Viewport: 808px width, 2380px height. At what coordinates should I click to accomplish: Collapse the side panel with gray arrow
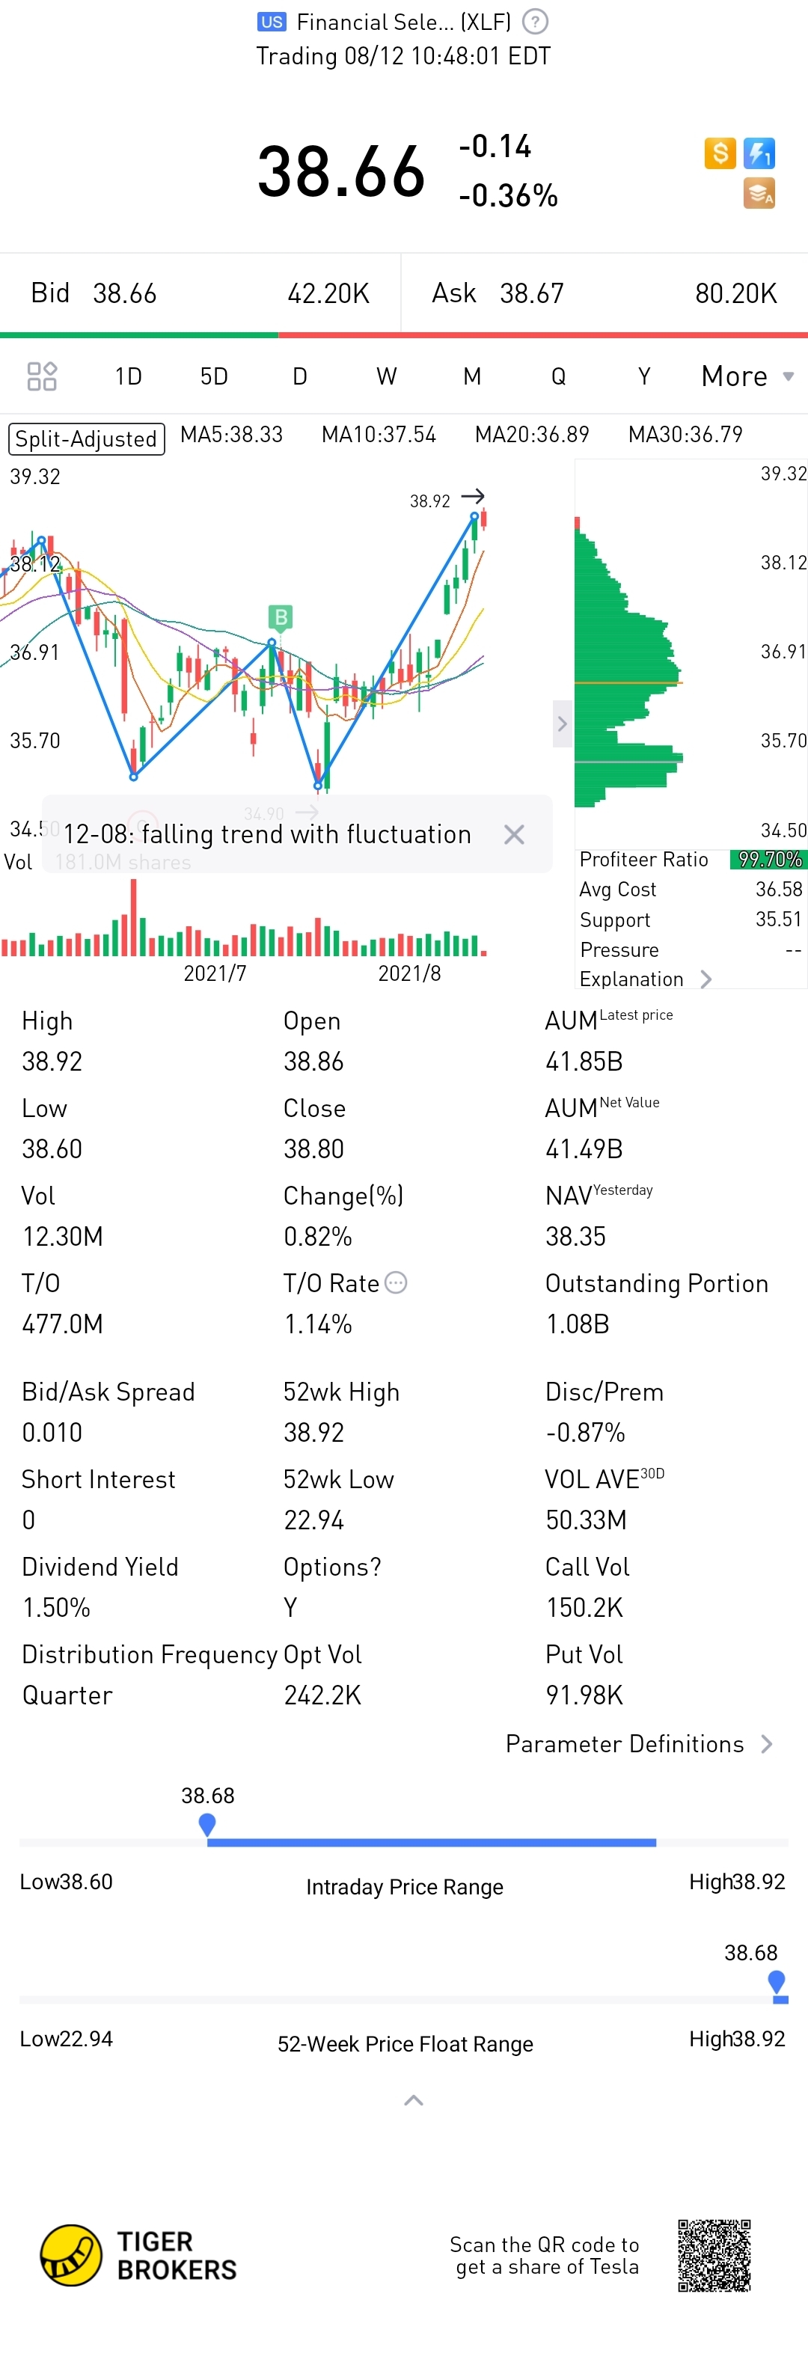click(x=561, y=724)
